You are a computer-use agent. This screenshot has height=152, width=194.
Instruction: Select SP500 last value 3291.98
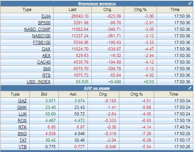point(81,23)
